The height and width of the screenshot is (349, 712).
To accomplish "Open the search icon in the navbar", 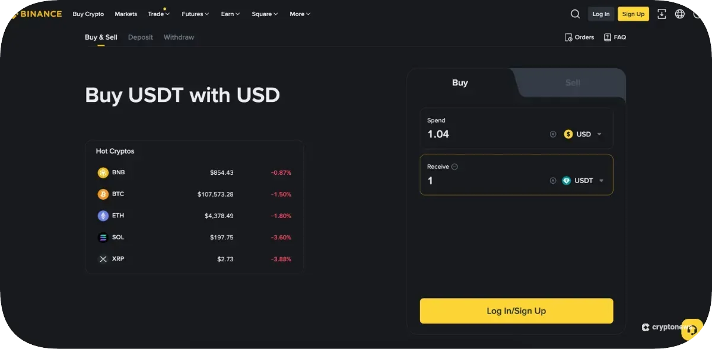I will click(x=575, y=14).
